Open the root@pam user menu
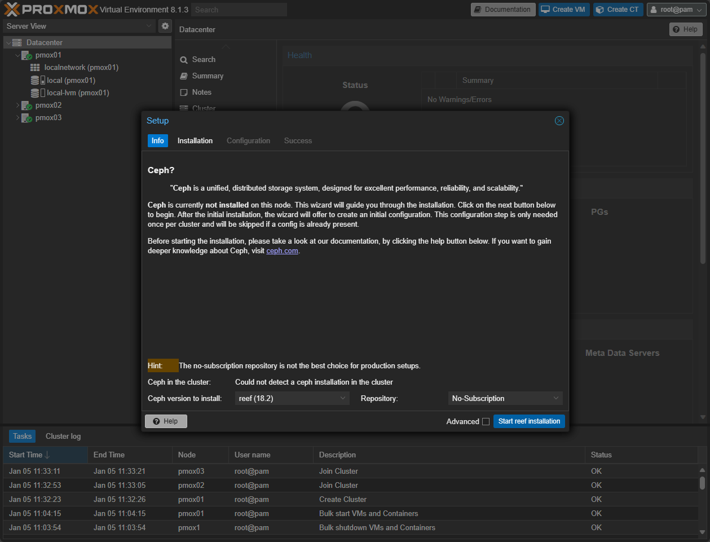Viewport: 710px width, 542px height. click(x=676, y=10)
